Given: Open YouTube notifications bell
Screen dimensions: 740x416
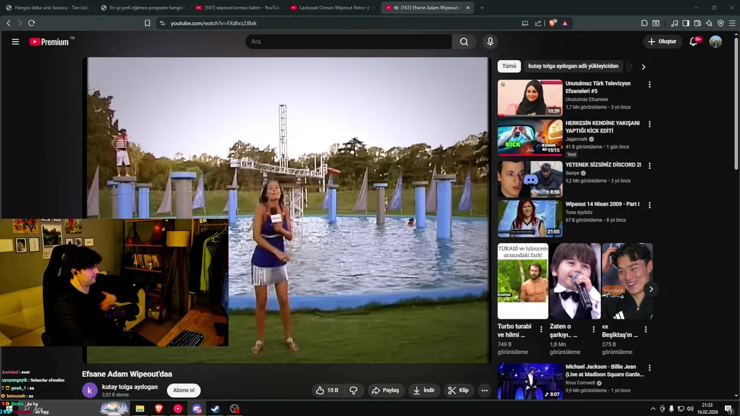Looking at the screenshot, I should click(694, 42).
